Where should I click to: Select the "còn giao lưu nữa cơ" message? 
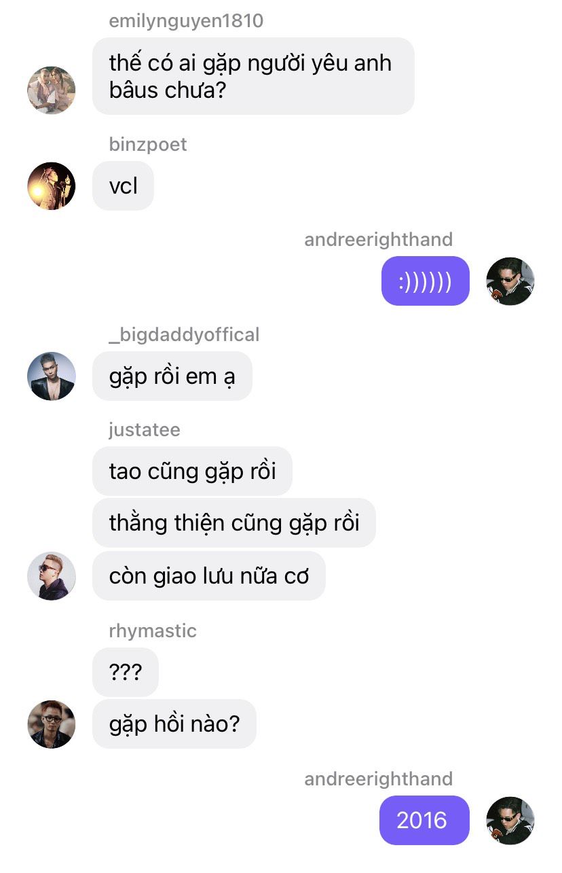[x=209, y=575]
